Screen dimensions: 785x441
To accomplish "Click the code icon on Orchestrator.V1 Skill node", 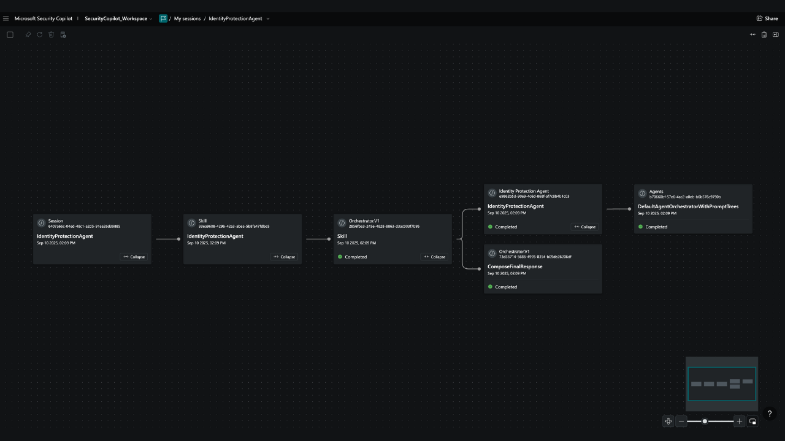I will tap(342, 223).
